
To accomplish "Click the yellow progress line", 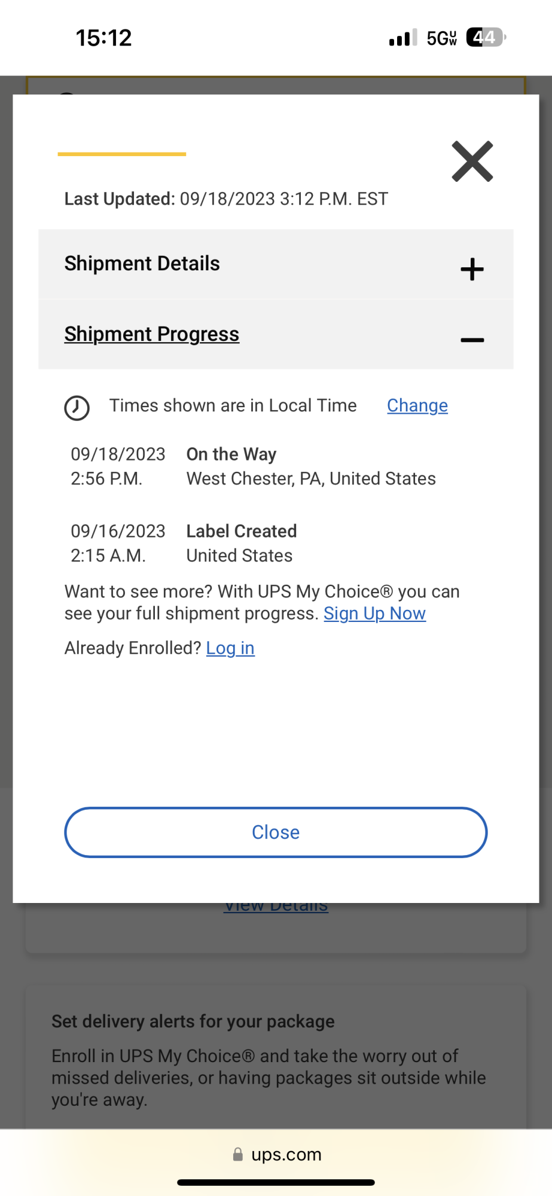I will [x=122, y=154].
